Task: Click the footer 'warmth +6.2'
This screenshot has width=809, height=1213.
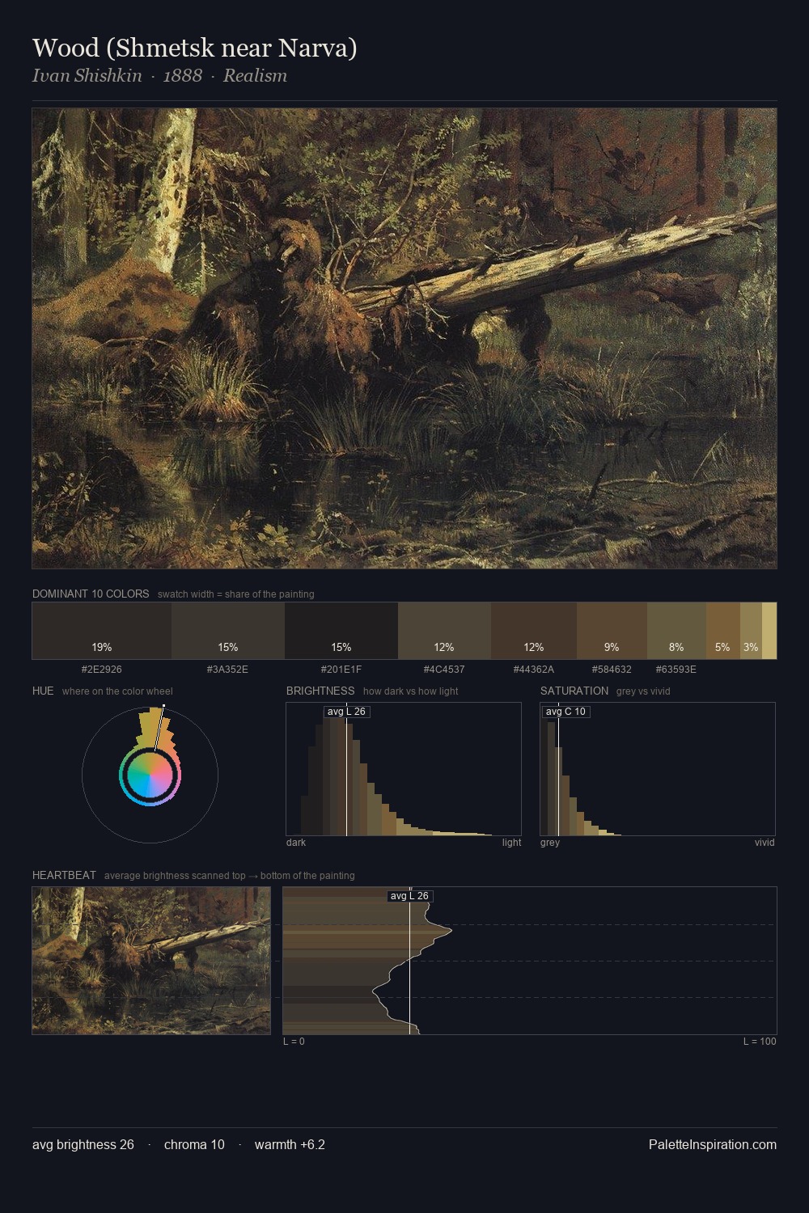Action: point(290,1144)
